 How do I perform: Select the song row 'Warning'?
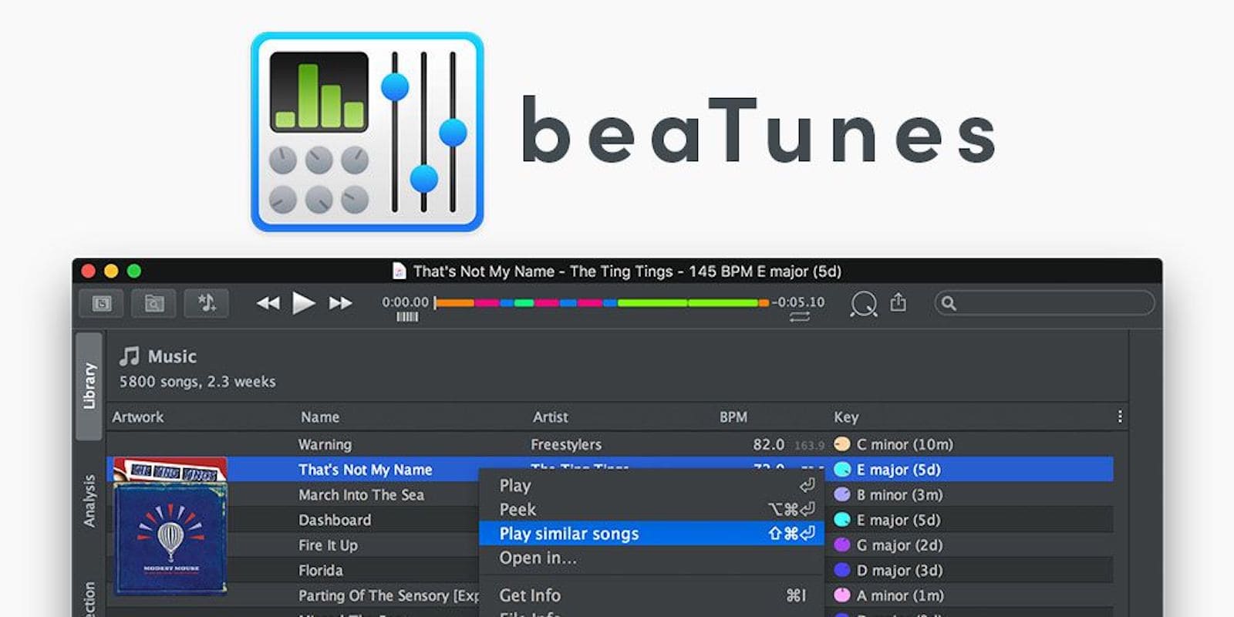coord(609,444)
